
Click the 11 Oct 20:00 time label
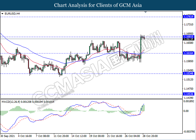[x=61, y=136]
